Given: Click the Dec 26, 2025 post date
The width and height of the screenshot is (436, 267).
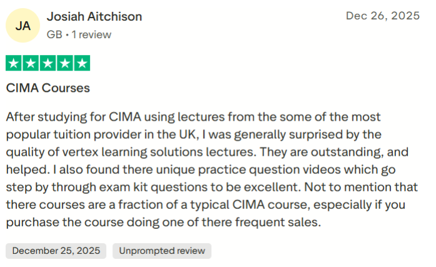Looking at the screenshot, I should tap(382, 17).
